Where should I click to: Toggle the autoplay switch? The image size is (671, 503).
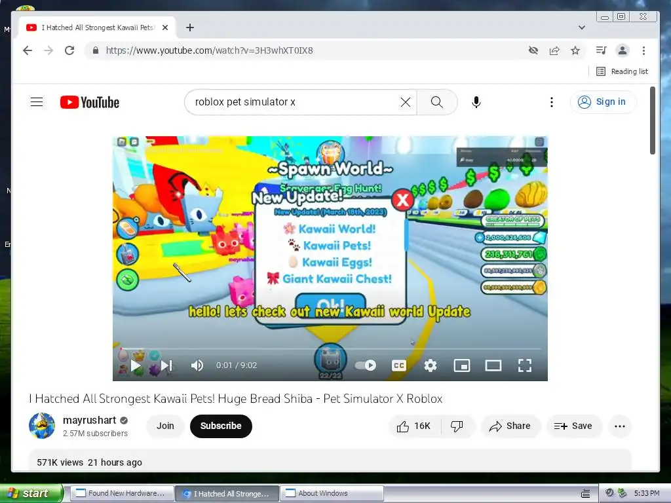pos(366,365)
